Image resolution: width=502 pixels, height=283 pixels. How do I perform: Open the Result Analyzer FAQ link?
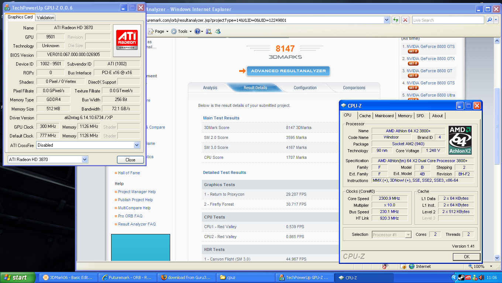[137, 224]
